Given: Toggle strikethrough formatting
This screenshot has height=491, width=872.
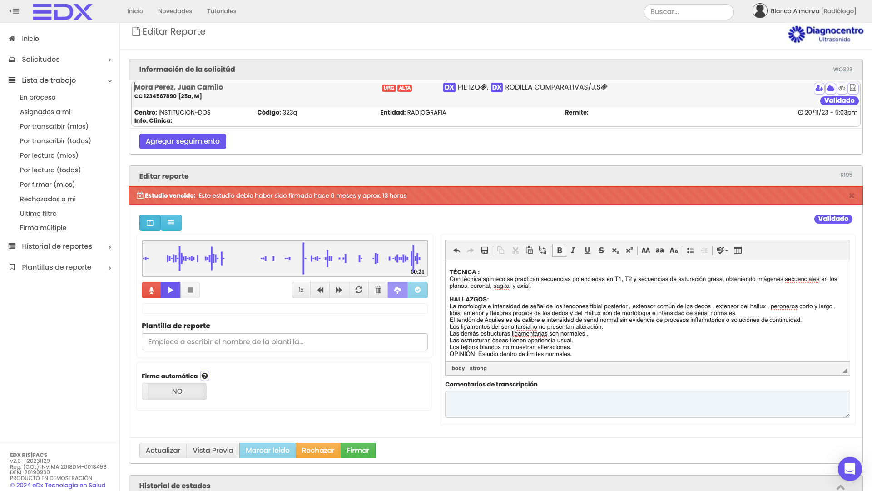Looking at the screenshot, I should [x=601, y=251].
